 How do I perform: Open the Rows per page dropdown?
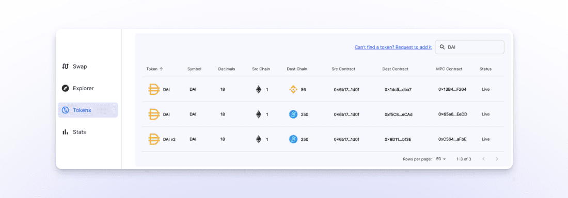click(441, 159)
